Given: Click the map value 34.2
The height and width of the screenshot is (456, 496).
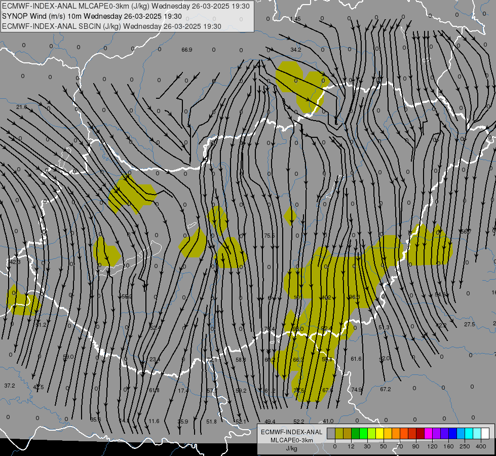Looking at the screenshot, I should click(x=296, y=50).
